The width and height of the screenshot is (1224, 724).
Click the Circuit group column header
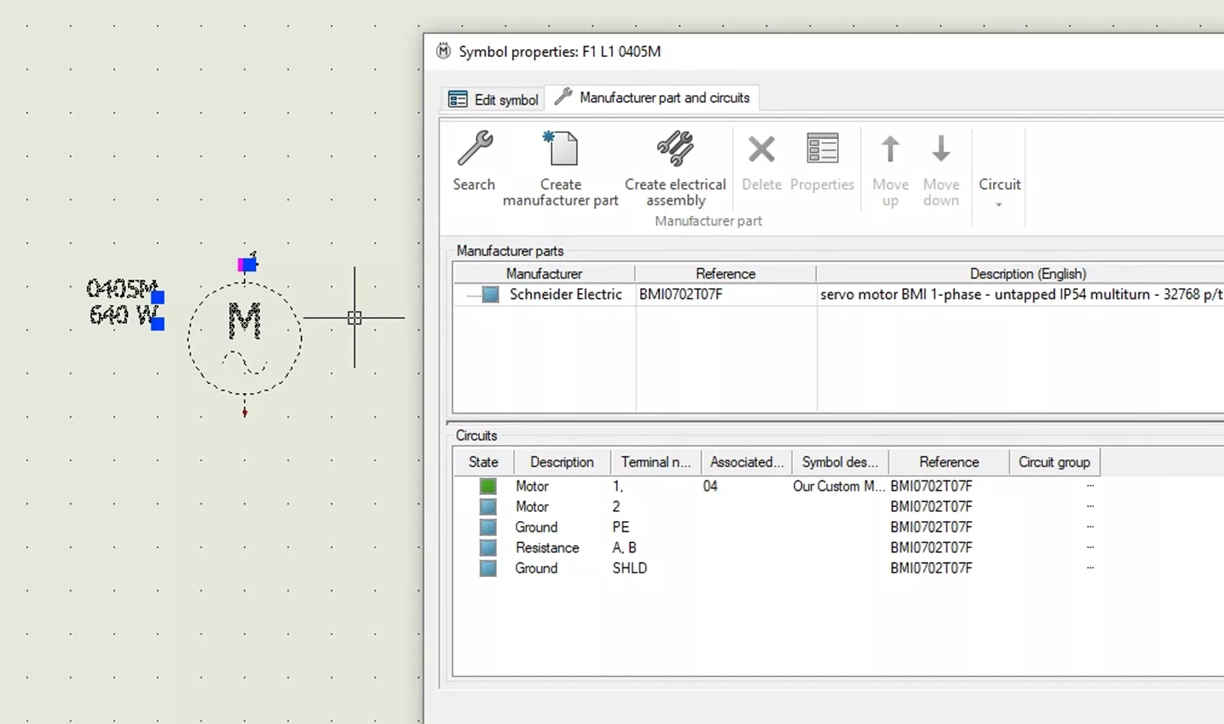point(1054,462)
